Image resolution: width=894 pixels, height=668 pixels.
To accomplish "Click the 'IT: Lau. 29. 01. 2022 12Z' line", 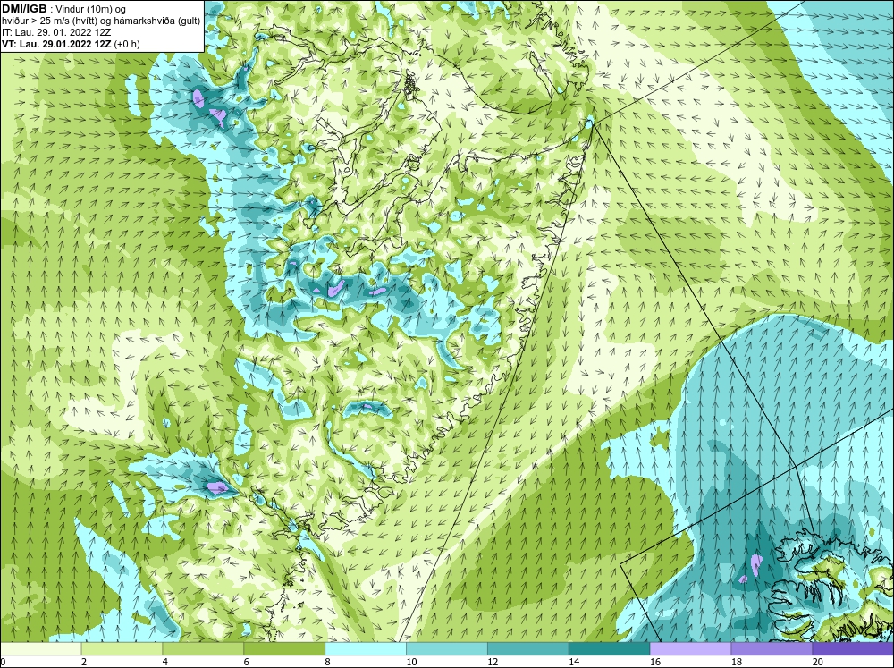I will pos(56,32).
